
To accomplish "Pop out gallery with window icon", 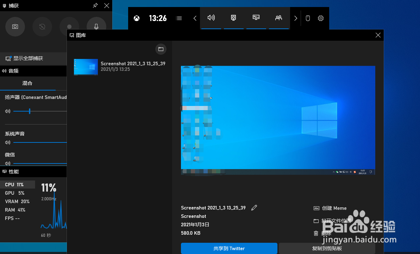I will [x=161, y=49].
